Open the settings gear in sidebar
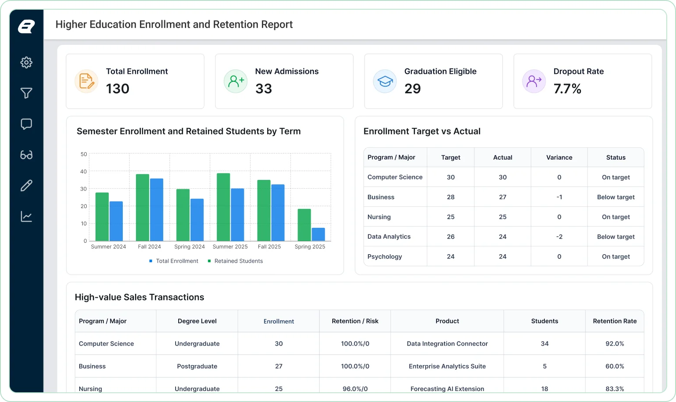The height and width of the screenshot is (402, 676). [26, 62]
